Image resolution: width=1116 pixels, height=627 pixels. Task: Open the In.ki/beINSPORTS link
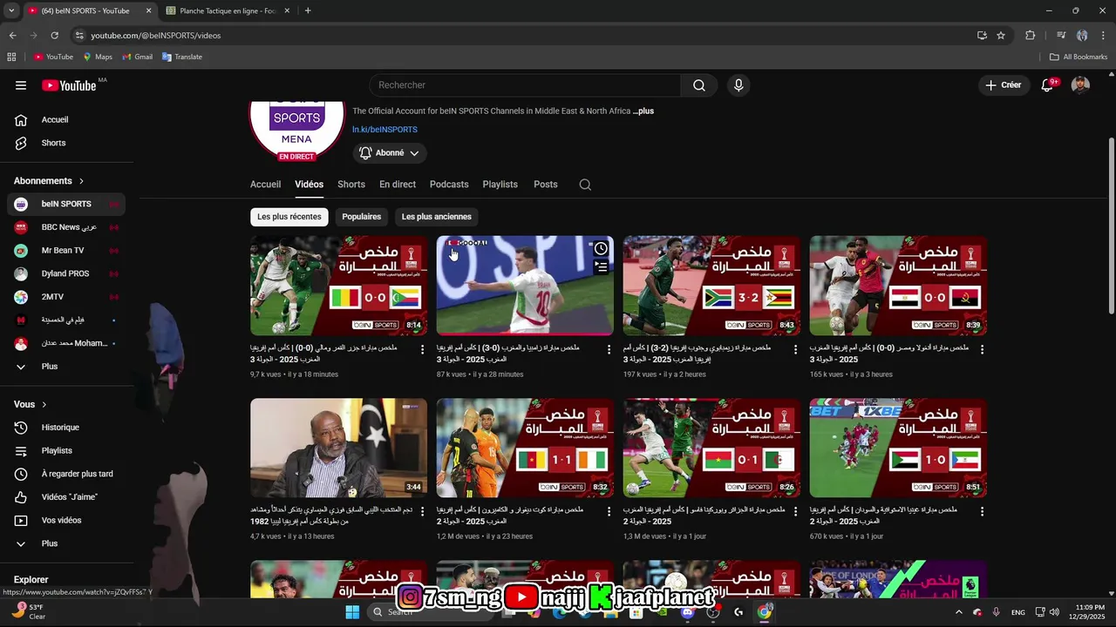tap(384, 130)
